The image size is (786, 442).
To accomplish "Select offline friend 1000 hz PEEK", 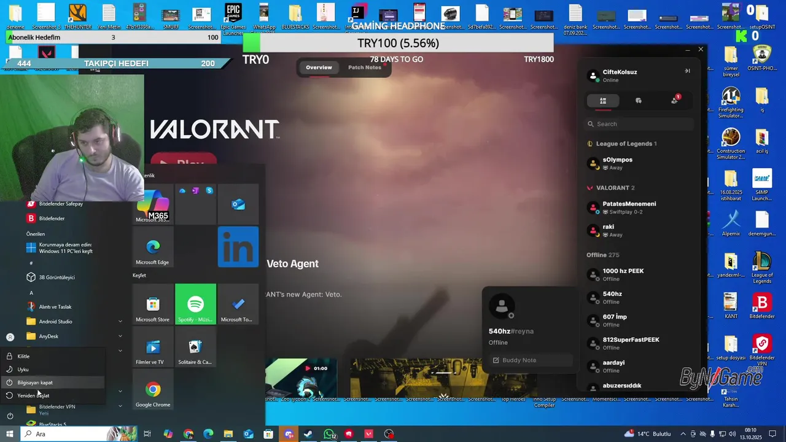I will (x=639, y=274).
